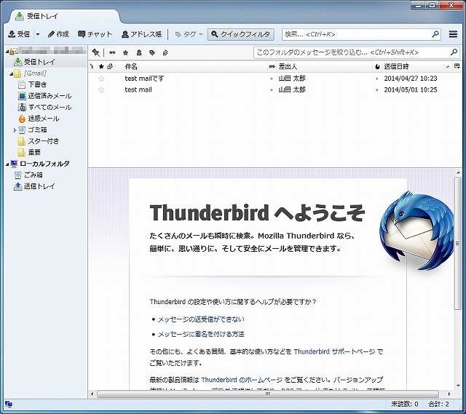This screenshot has width=466, height=414.
Task: Sort by star column header
Action: click(101, 66)
